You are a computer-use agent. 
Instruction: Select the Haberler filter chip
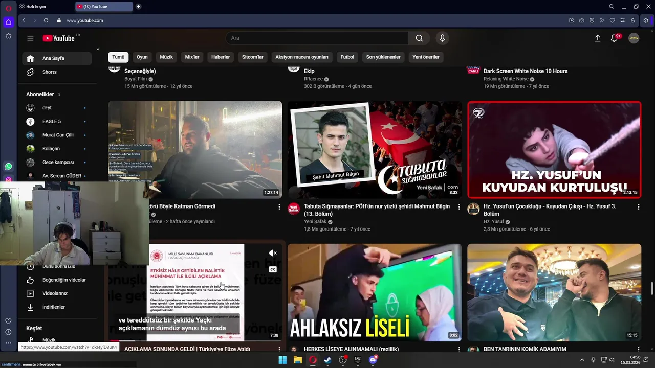coord(221,57)
